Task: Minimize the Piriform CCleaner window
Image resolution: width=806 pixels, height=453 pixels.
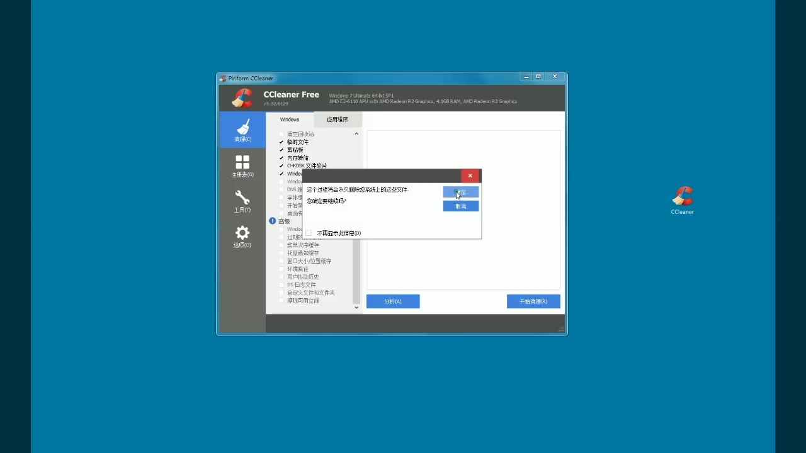Action: click(526, 77)
